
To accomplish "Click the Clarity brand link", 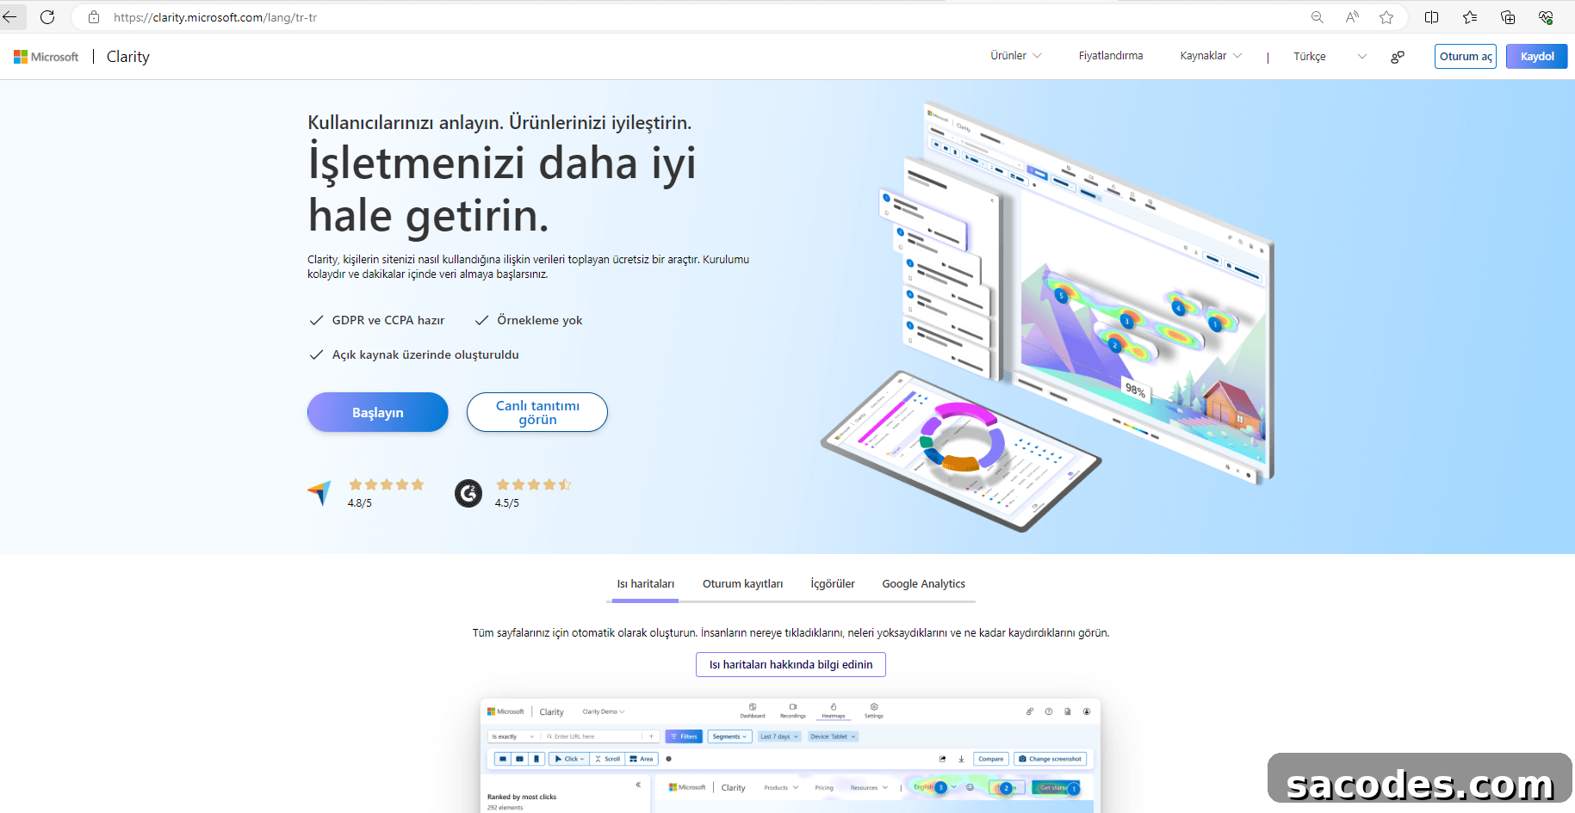I will (128, 57).
